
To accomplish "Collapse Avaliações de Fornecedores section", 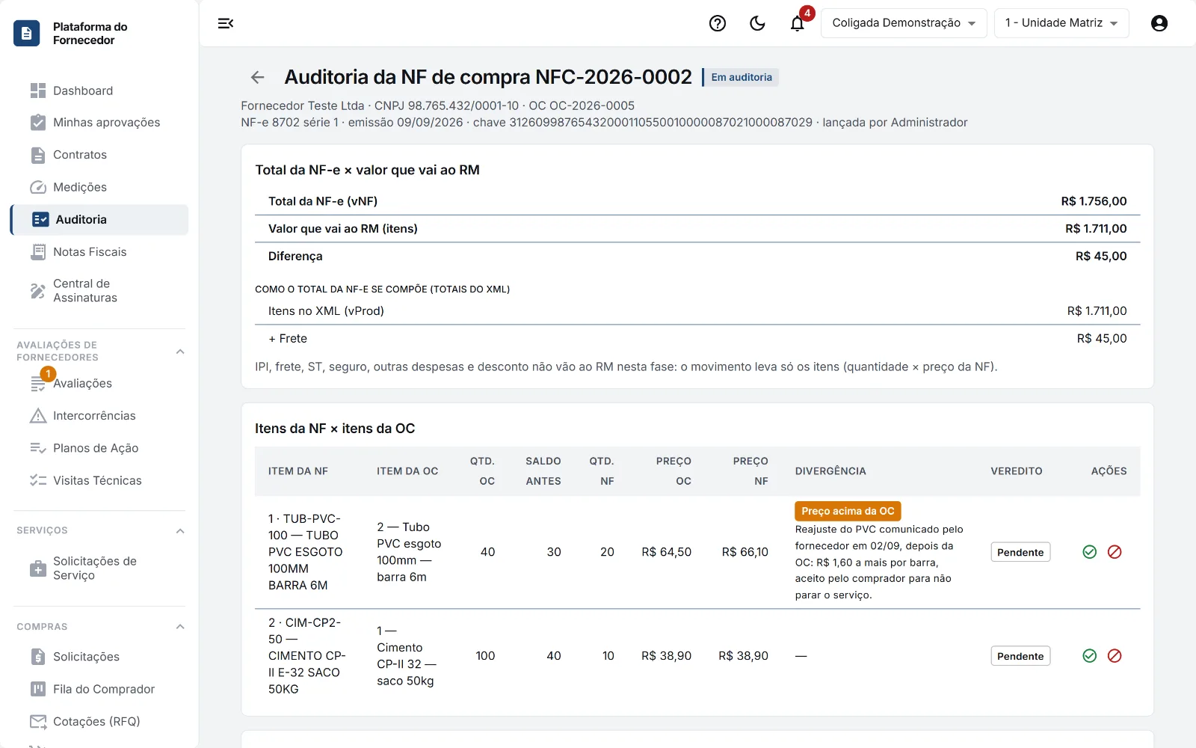I will point(180,352).
